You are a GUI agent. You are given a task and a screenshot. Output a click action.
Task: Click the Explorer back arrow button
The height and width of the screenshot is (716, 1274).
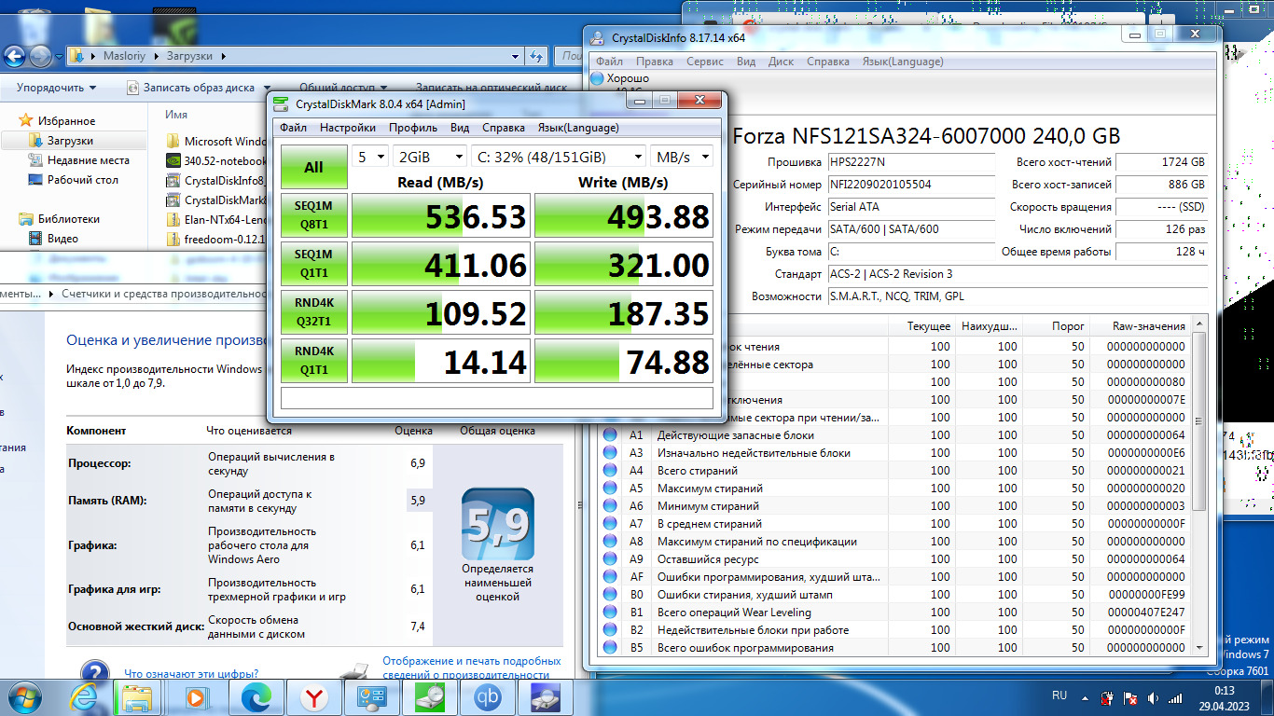[15, 56]
